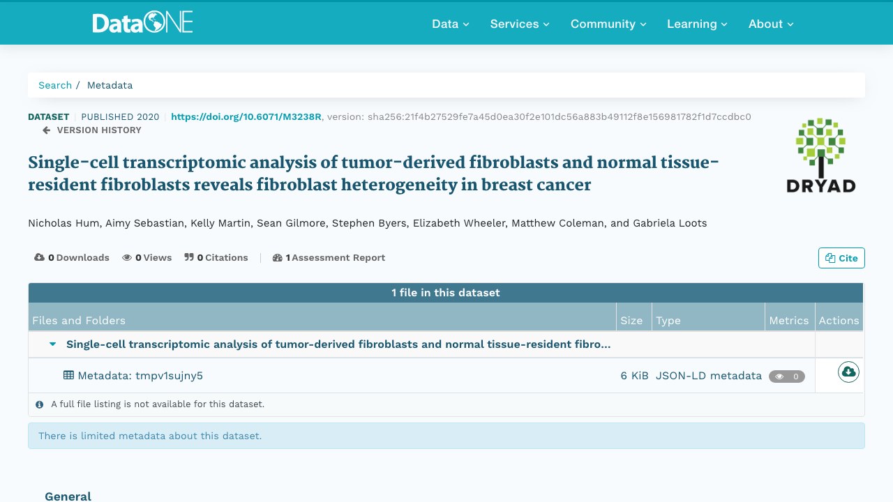Click the DataONE logo

click(142, 23)
